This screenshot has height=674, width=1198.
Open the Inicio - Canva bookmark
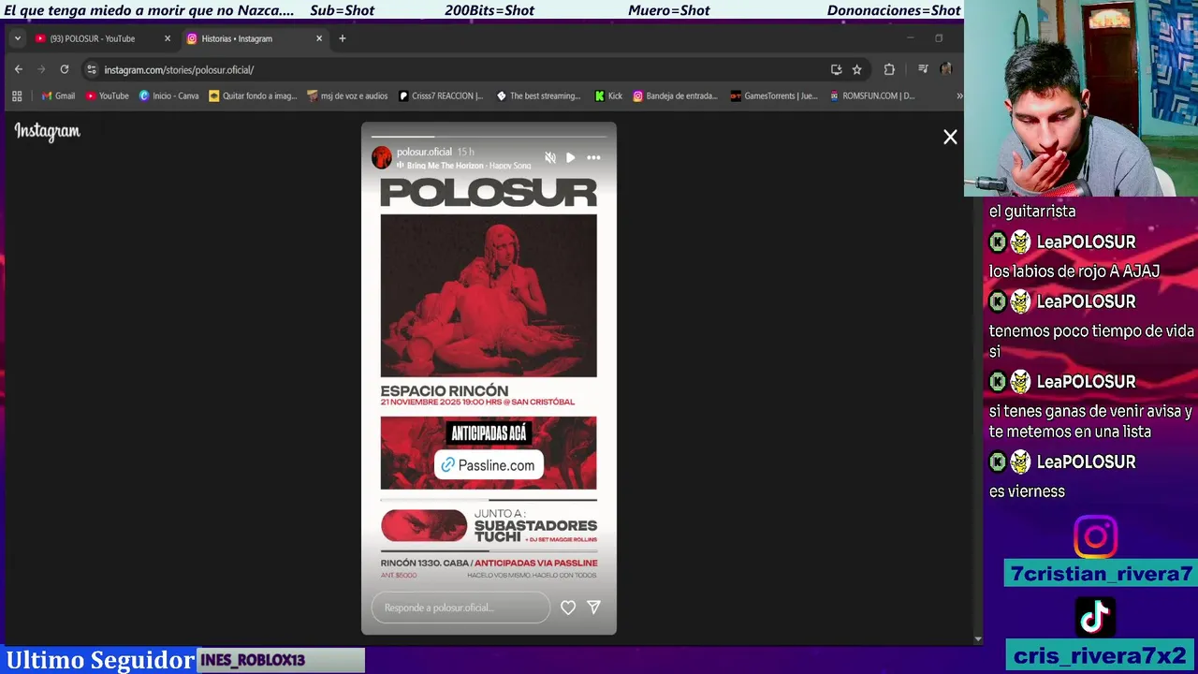(169, 95)
